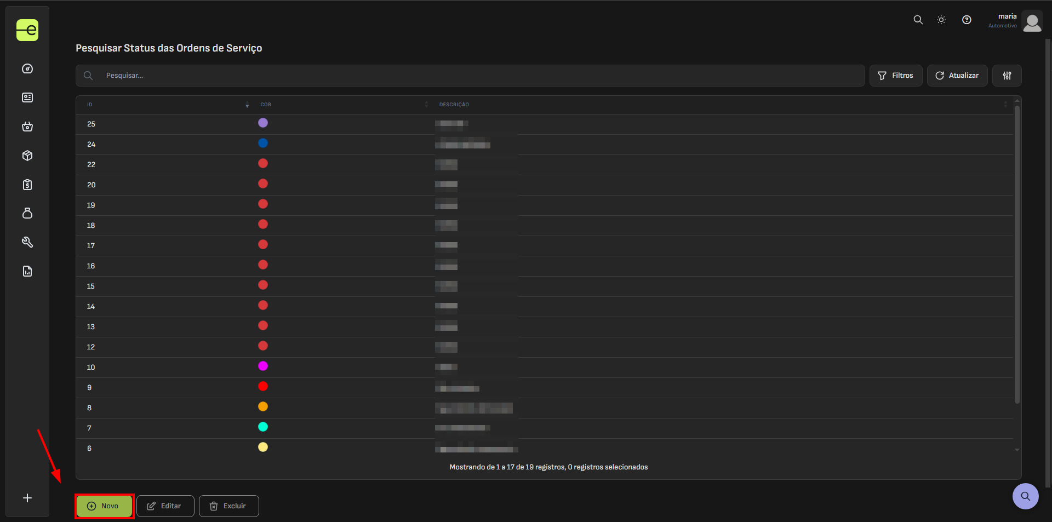This screenshot has width=1052, height=522.
Task: Open the global search magnifier in header
Action: [x=918, y=20]
